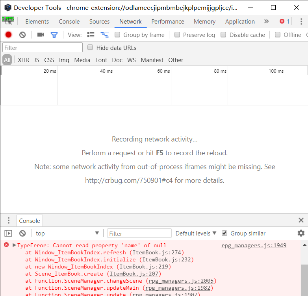Image resolution: width=308 pixels, height=296 pixels.
Task: Filter requests by XHR
Action: coord(23,60)
